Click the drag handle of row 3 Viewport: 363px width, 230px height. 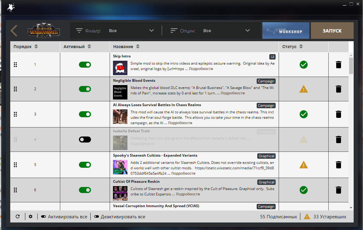(x=15, y=114)
